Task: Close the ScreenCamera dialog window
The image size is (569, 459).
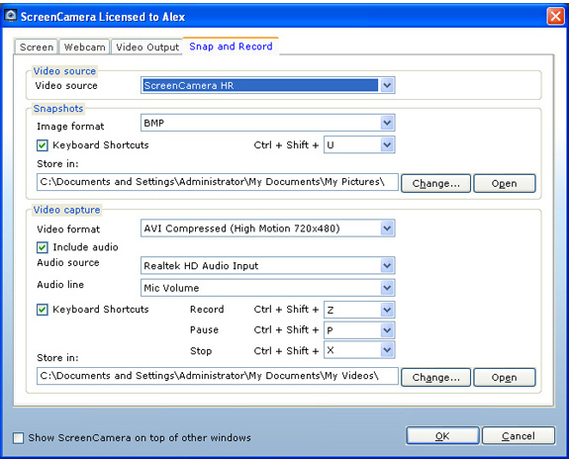Action: (555, 17)
